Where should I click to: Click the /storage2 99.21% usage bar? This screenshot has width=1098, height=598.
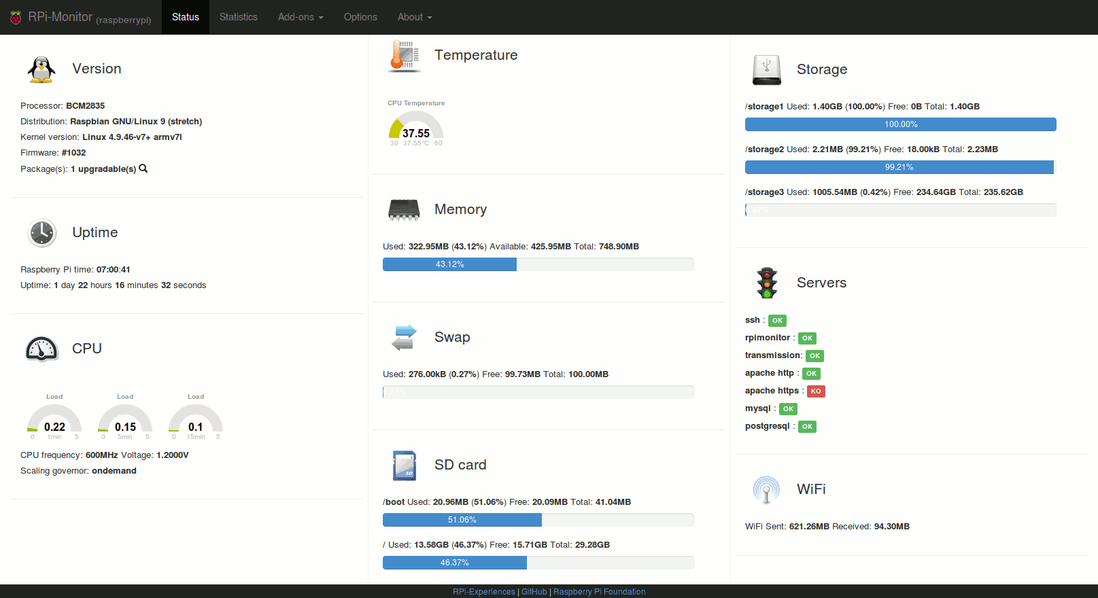tap(901, 167)
